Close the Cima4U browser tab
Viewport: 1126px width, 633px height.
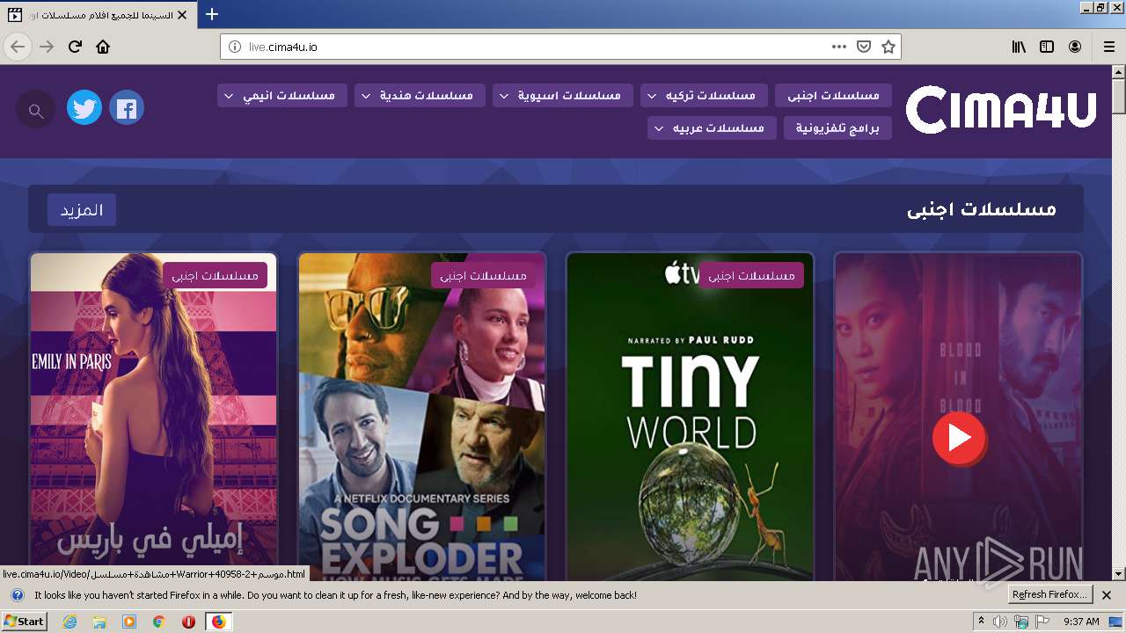point(182,15)
